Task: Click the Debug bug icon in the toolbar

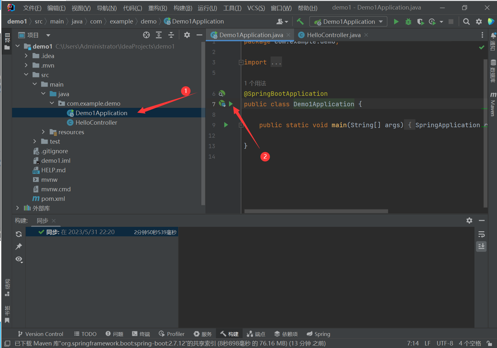Action: click(x=408, y=22)
